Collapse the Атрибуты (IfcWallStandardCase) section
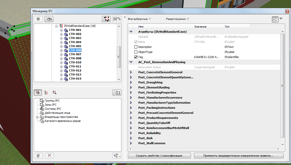The width and height of the screenshot is (291, 165). click(x=131, y=32)
